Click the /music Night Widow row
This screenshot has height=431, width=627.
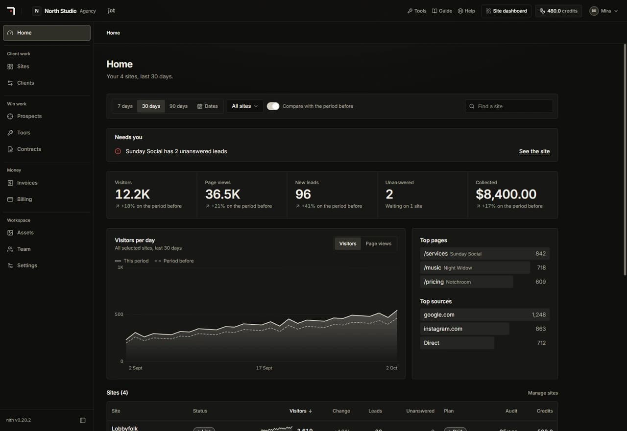[x=485, y=268]
